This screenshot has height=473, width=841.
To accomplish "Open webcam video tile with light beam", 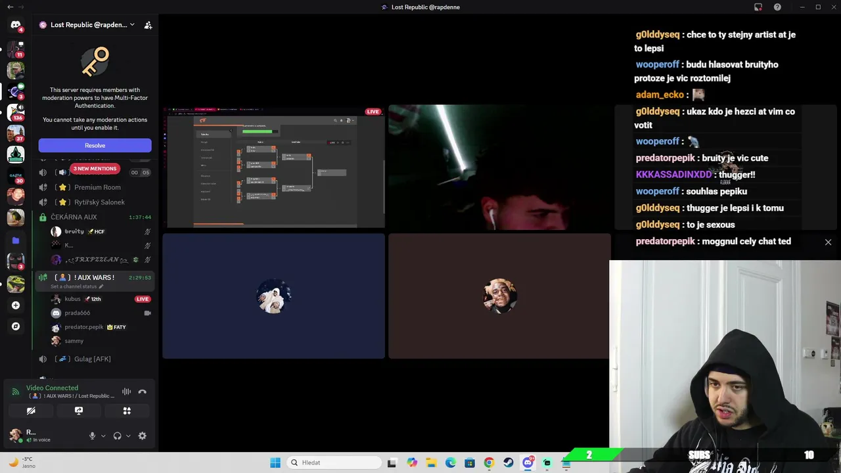I will (x=499, y=168).
